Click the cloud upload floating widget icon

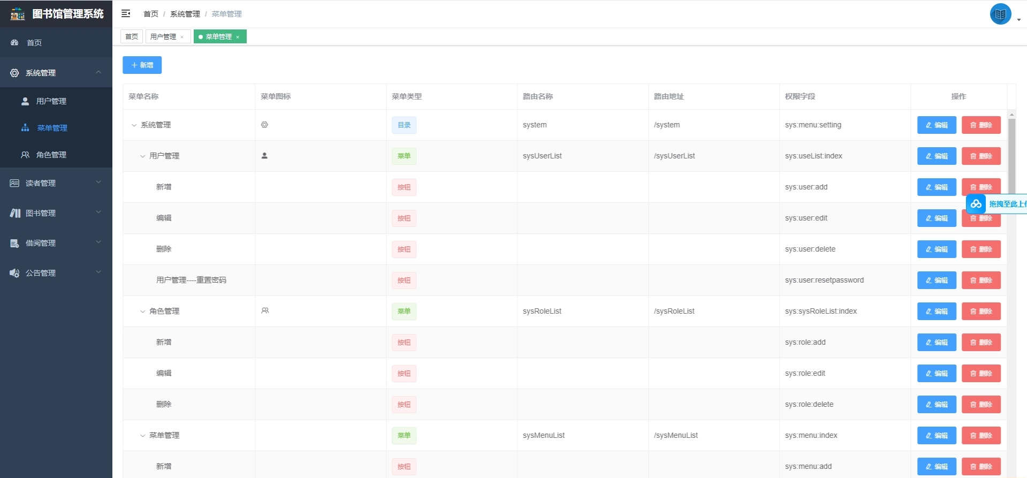tap(976, 204)
